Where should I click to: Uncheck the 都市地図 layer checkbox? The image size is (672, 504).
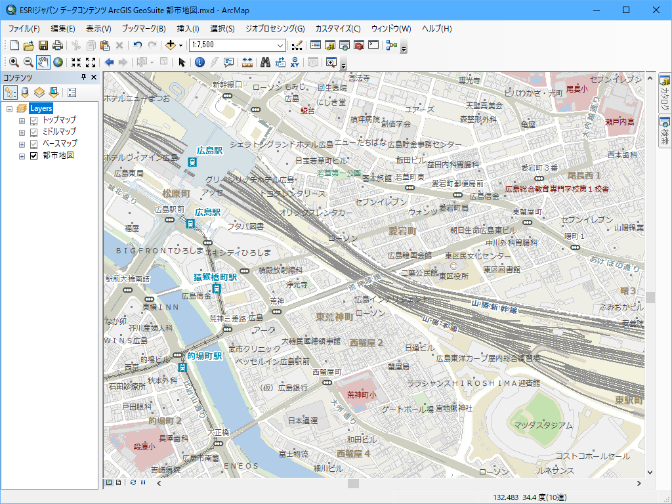[x=34, y=156]
